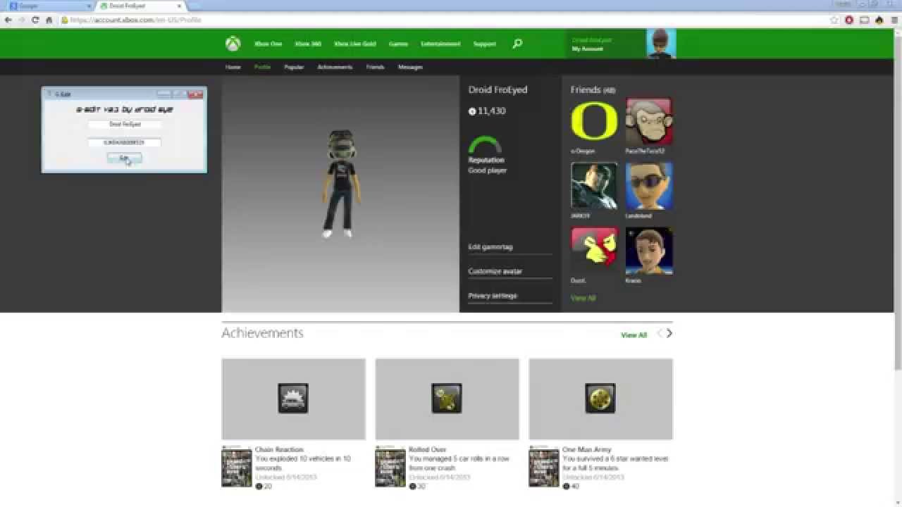
Task: Click numeric value field in G-Edit window
Action: tap(125, 142)
